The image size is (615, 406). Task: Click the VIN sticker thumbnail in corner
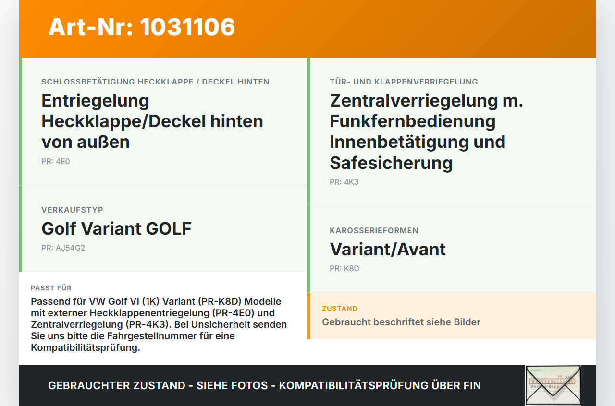(x=553, y=384)
